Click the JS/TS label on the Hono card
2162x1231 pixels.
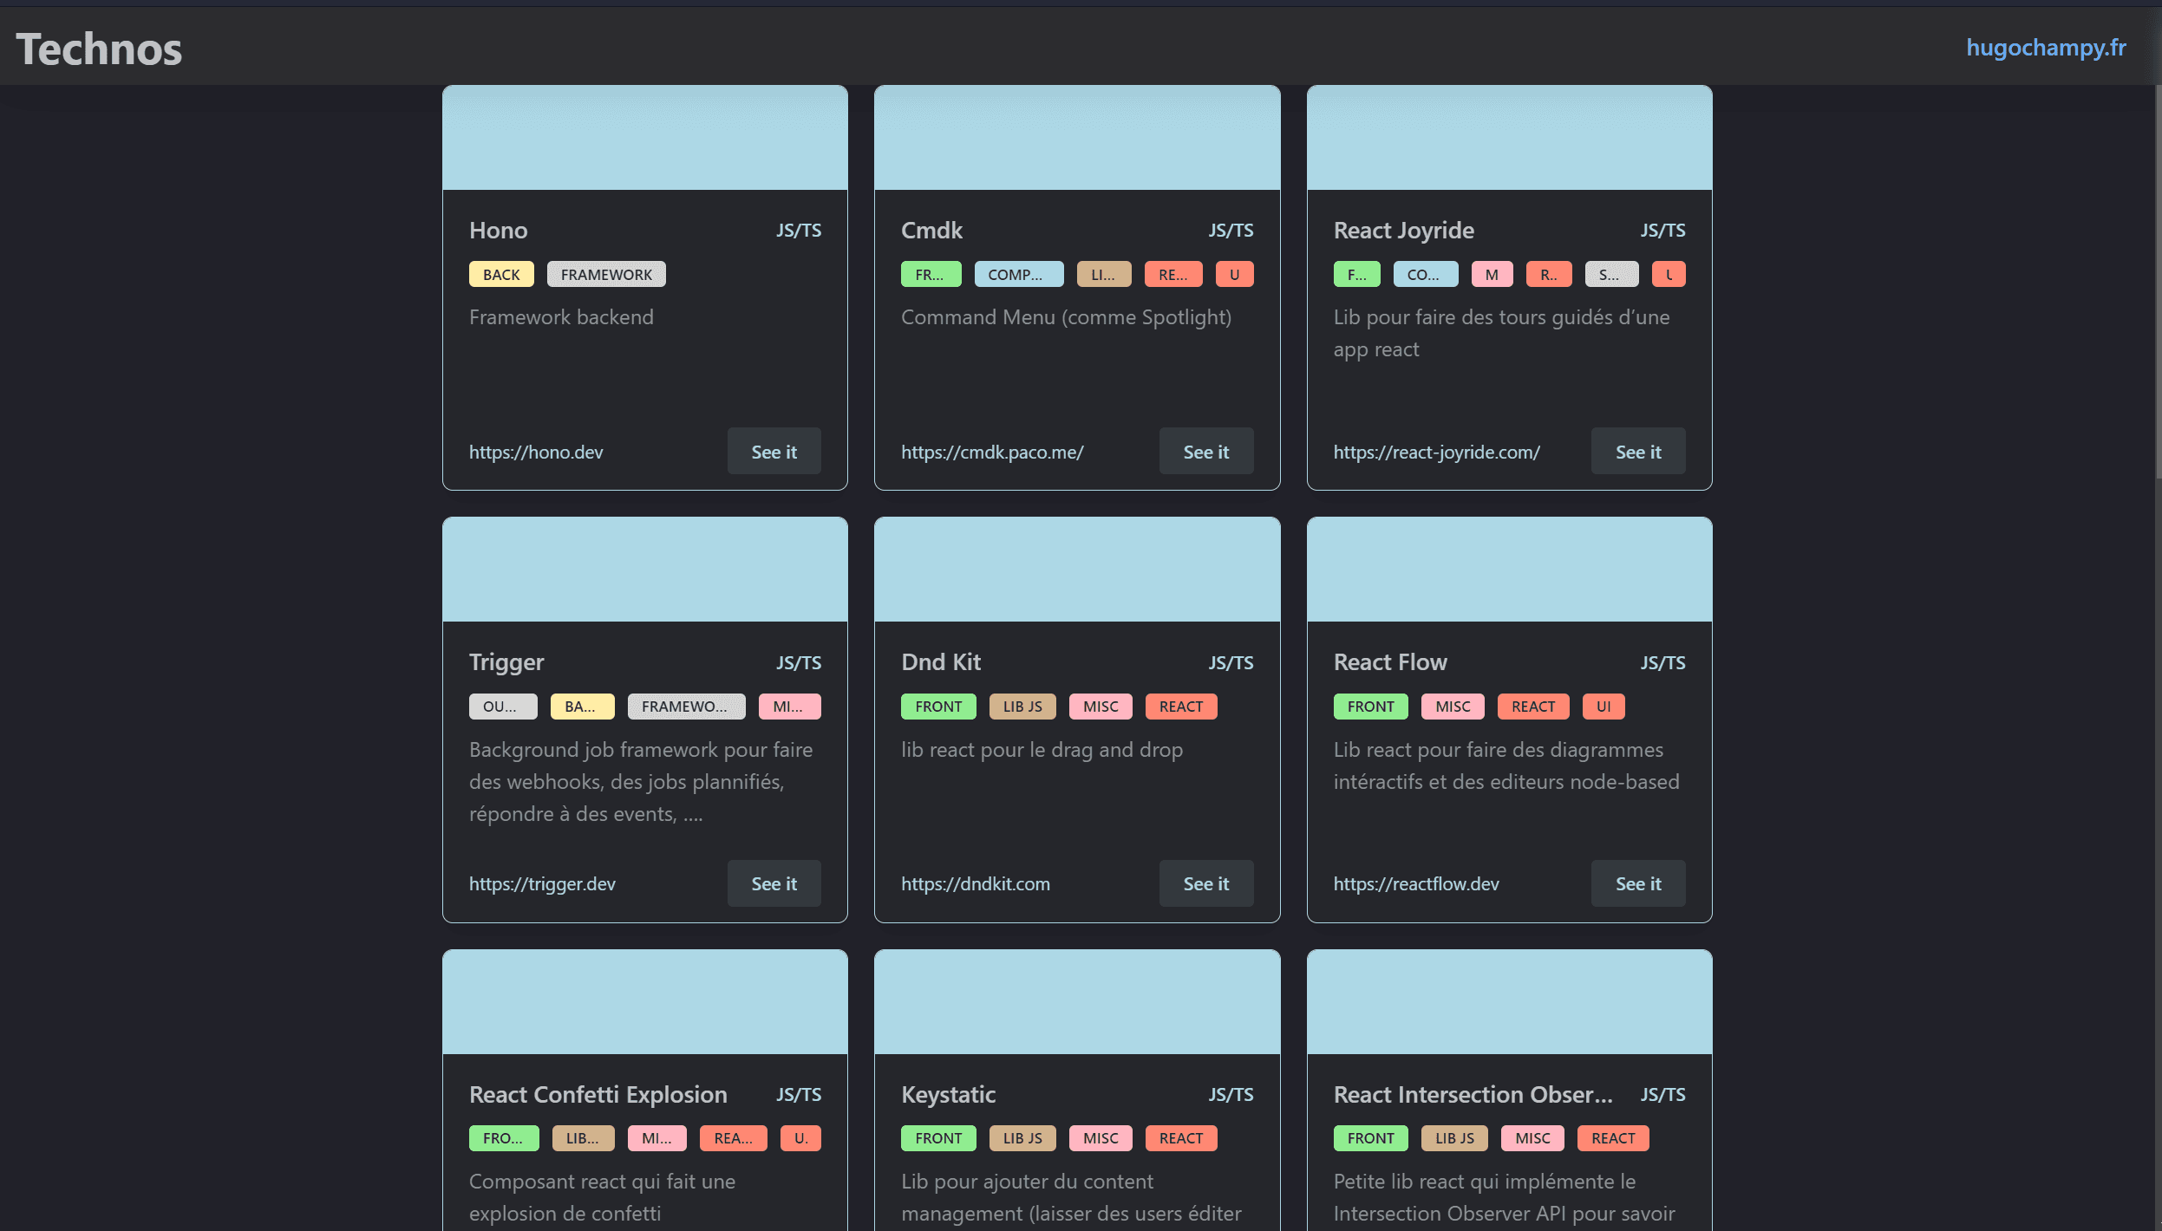click(x=798, y=230)
